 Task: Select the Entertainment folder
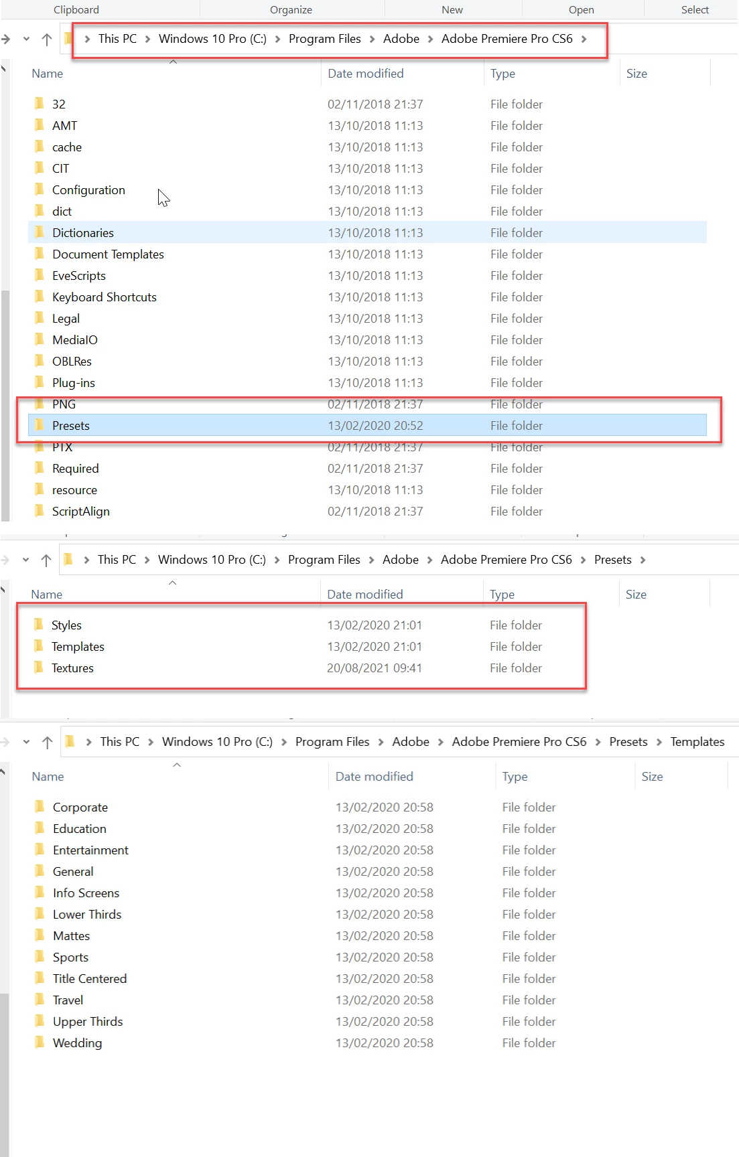coord(90,850)
